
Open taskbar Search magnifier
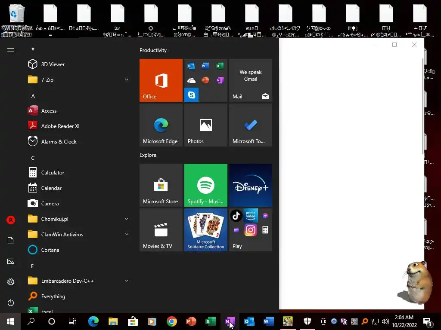(31, 321)
